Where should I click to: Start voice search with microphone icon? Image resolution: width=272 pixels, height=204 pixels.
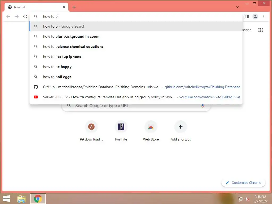pyautogui.click(x=203, y=106)
